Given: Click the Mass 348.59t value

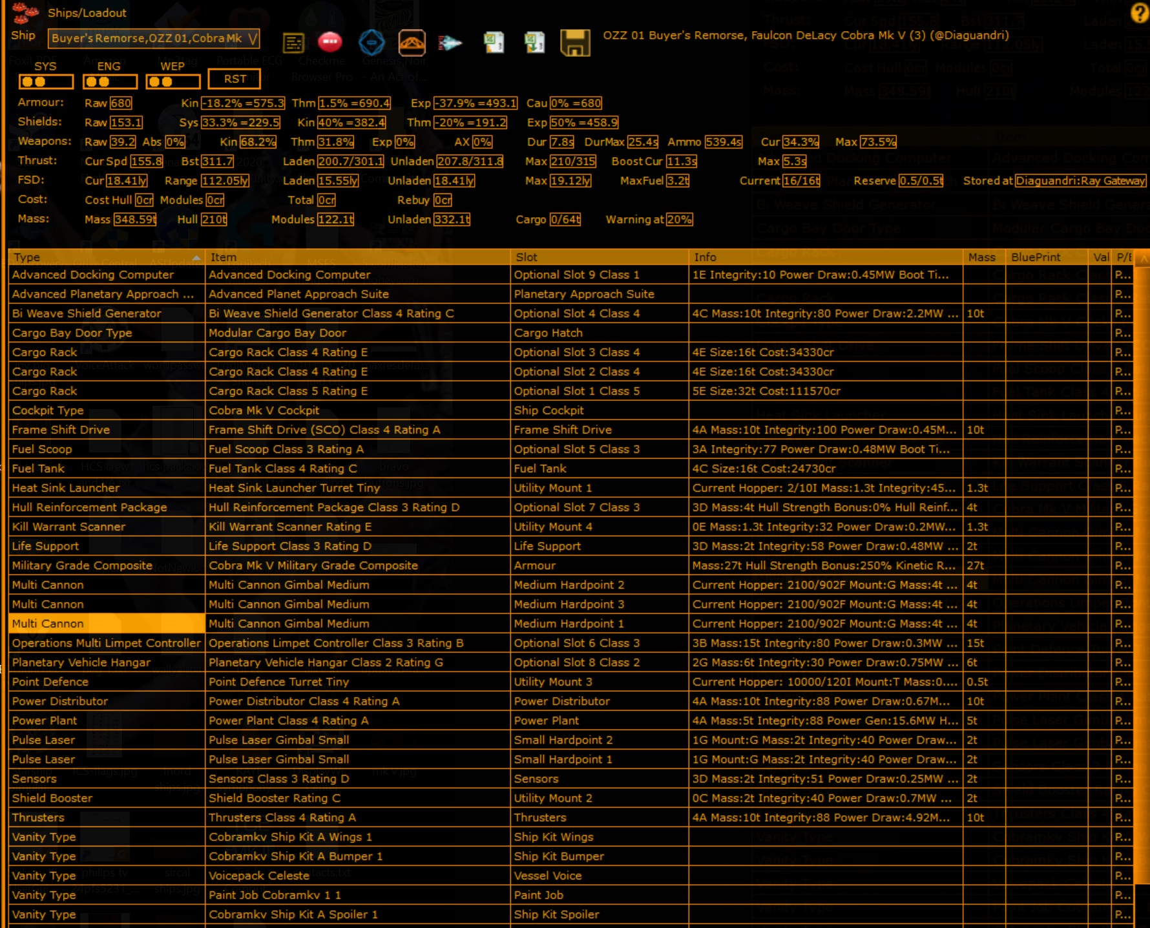Looking at the screenshot, I should (x=135, y=220).
